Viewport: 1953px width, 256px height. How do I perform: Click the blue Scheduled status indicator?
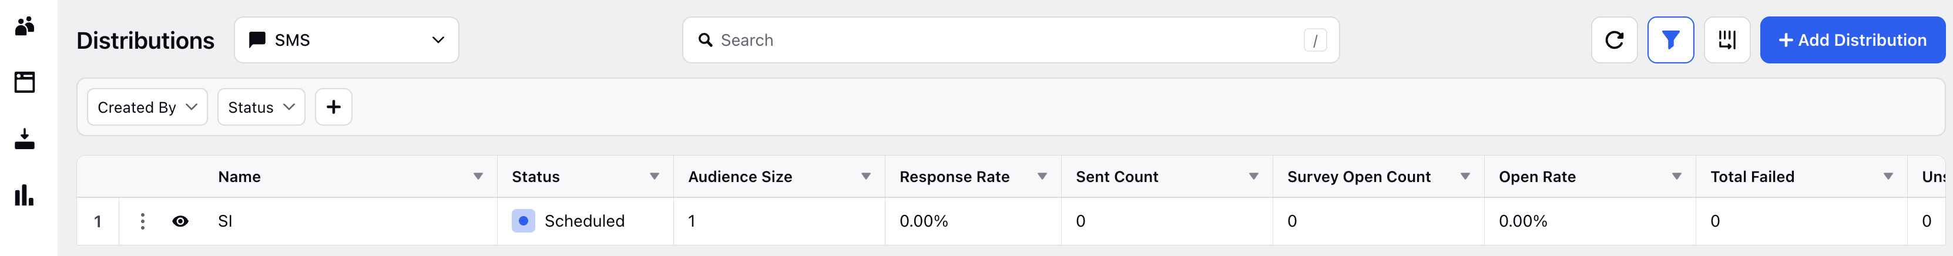pos(523,221)
